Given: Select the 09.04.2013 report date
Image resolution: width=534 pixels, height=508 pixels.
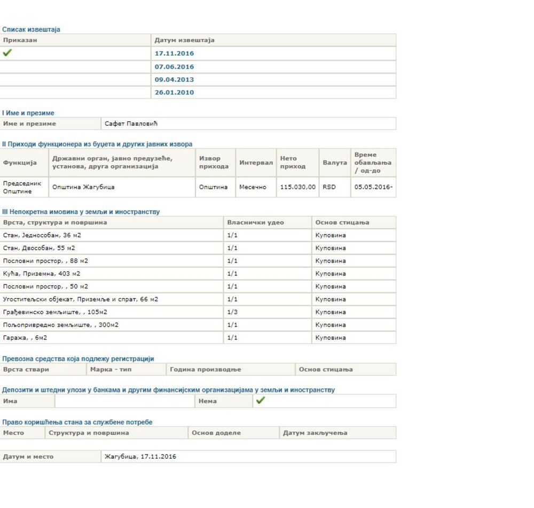Looking at the screenshot, I should pos(174,80).
